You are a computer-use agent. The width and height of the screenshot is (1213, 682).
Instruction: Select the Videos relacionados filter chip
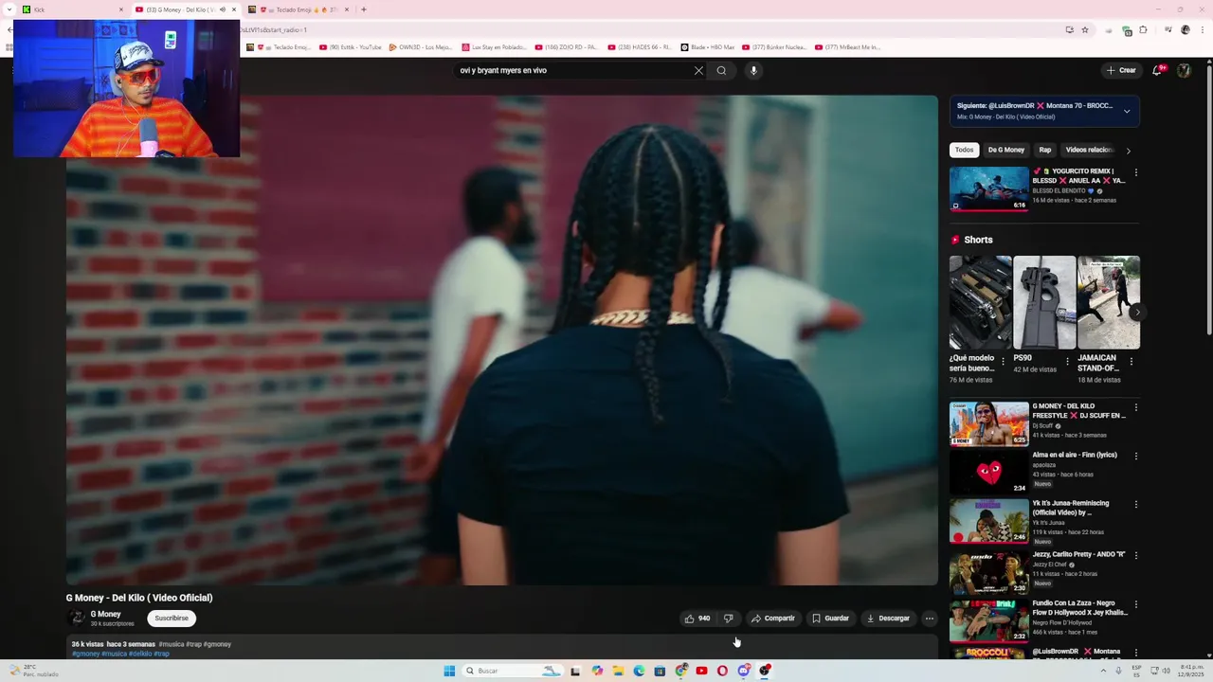pos(1090,150)
